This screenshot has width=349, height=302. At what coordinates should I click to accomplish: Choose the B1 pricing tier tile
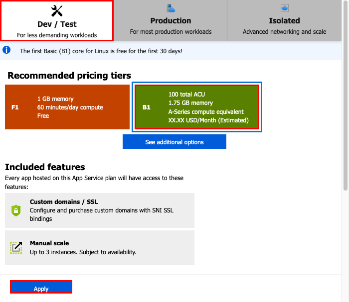coord(197,107)
